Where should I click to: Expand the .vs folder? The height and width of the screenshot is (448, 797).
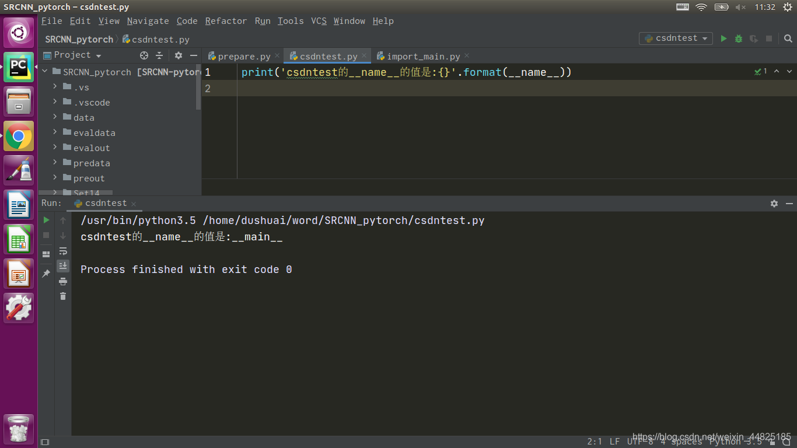55,86
